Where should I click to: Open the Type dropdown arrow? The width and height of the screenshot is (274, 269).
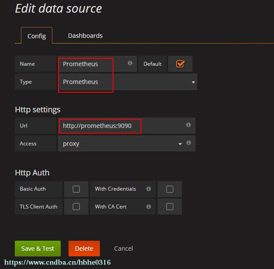coord(193,82)
